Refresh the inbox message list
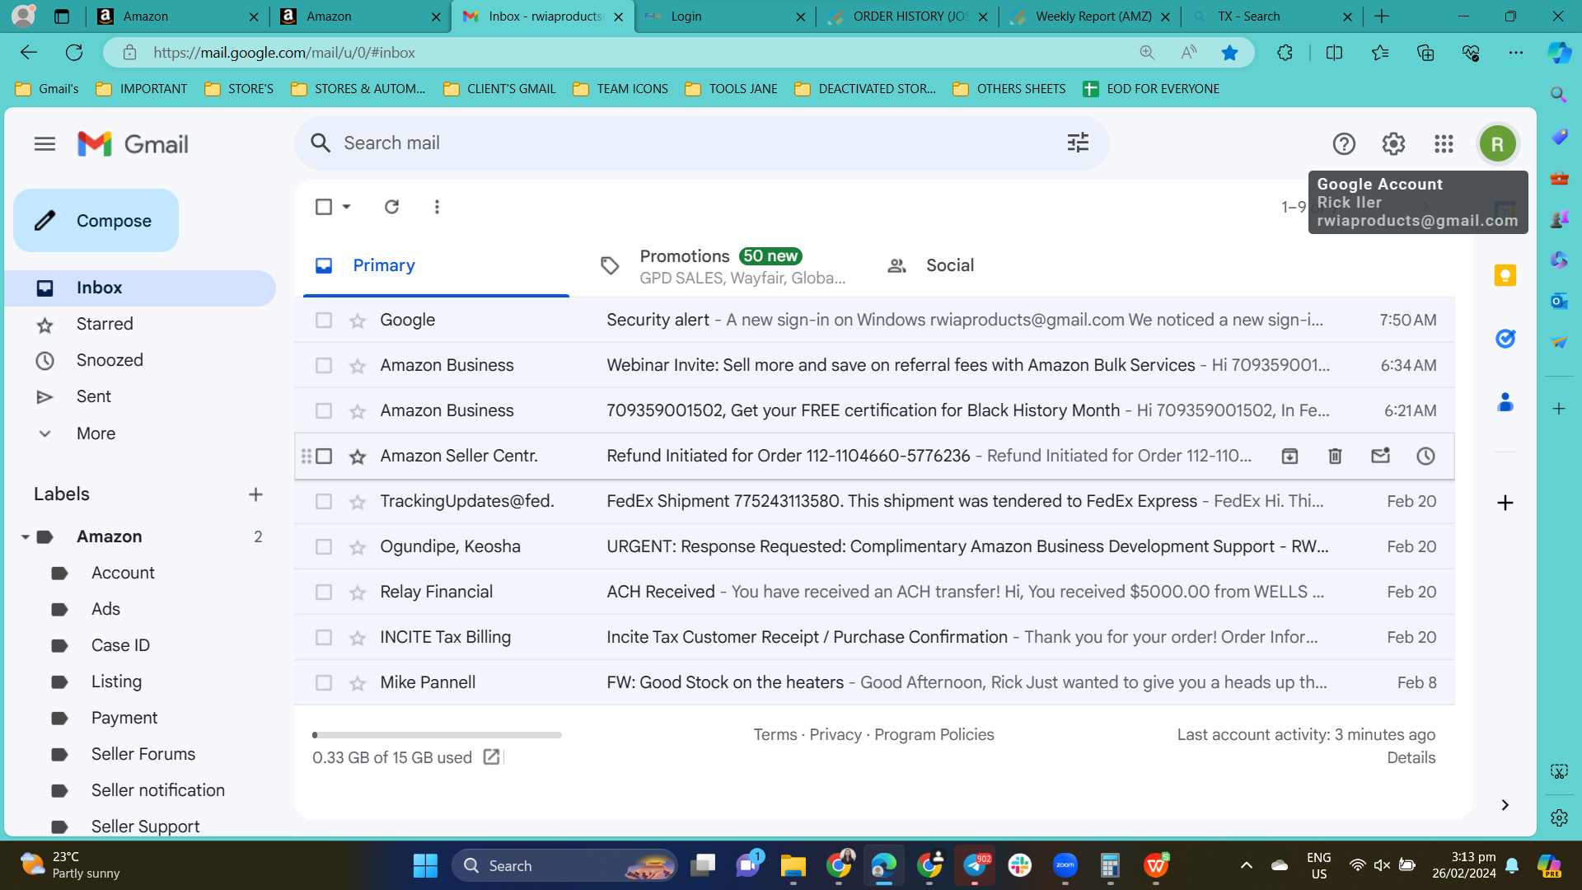Screen dimensions: 1582x890 pyautogui.click(x=392, y=207)
